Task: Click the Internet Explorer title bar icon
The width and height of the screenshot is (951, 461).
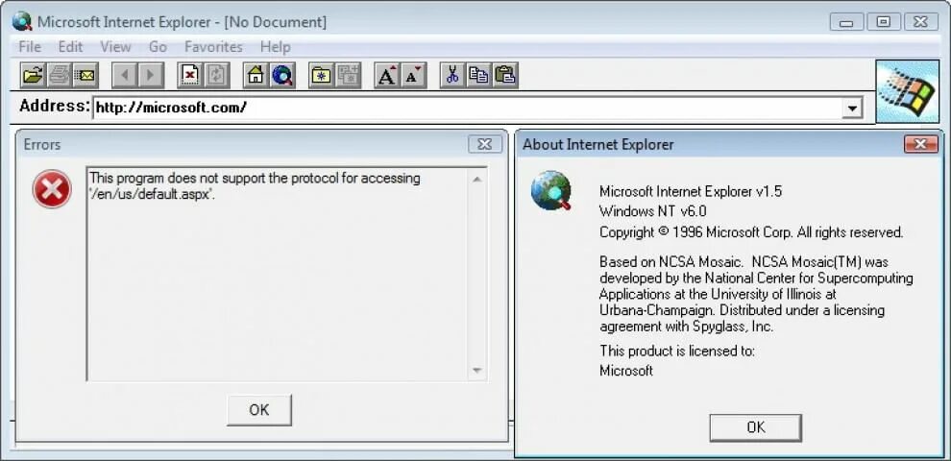Action: (22, 22)
